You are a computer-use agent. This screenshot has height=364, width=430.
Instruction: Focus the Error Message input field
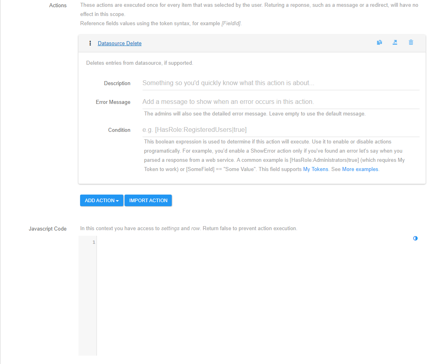(281, 102)
